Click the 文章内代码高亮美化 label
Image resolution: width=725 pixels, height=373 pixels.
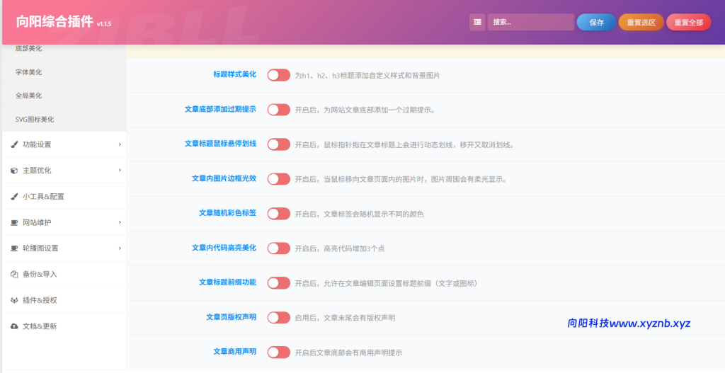tap(224, 248)
